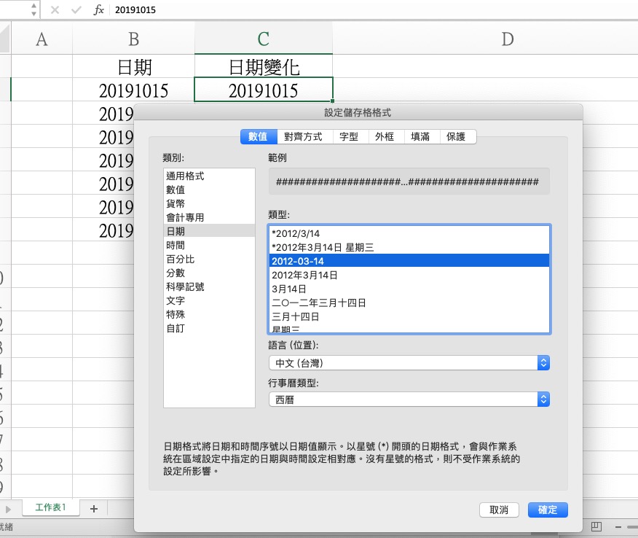Choose the 三月十四日 date type
Image resolution: width=638 pixels, height=538 pixels.
(409, 317)
